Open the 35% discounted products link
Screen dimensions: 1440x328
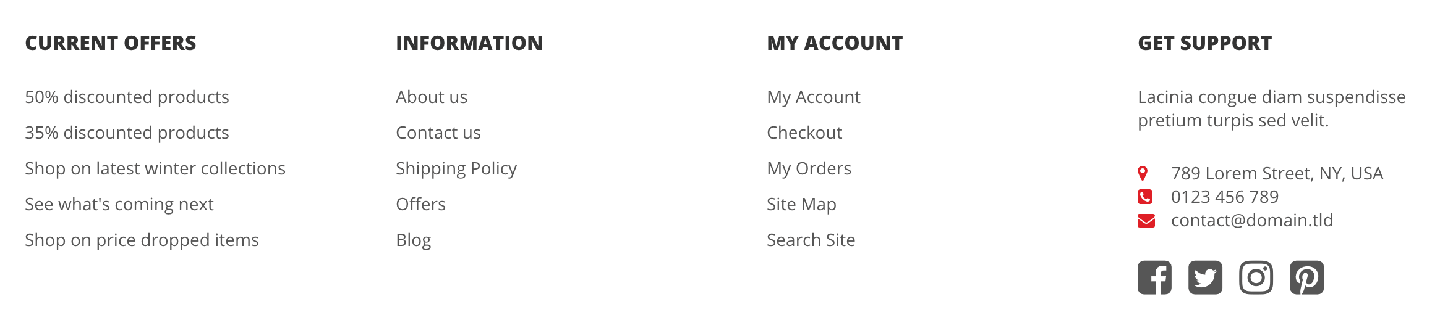tap(127, 133)
